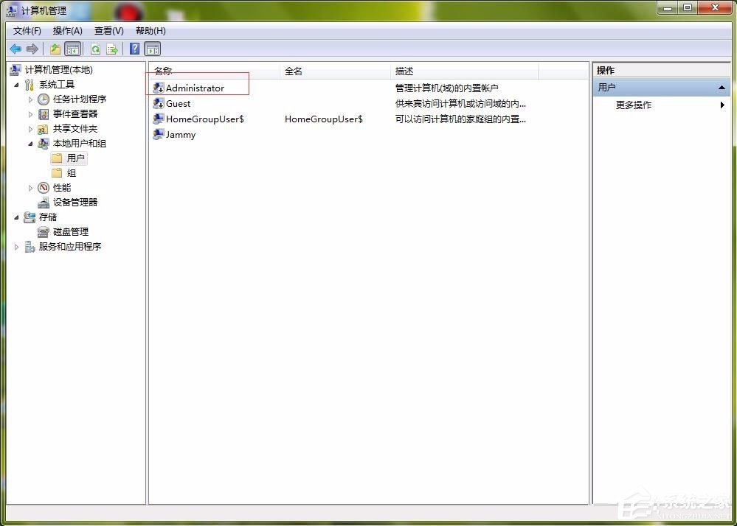
Task: Click the 事件查看器 icon in the sidebar
Action: coord(43,113)
